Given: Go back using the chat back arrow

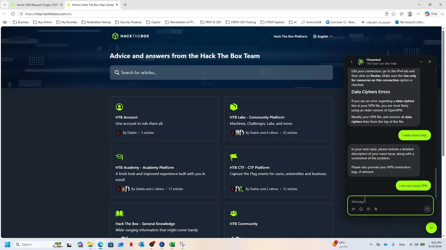Looking at the screenshot, I should point(351,62).
